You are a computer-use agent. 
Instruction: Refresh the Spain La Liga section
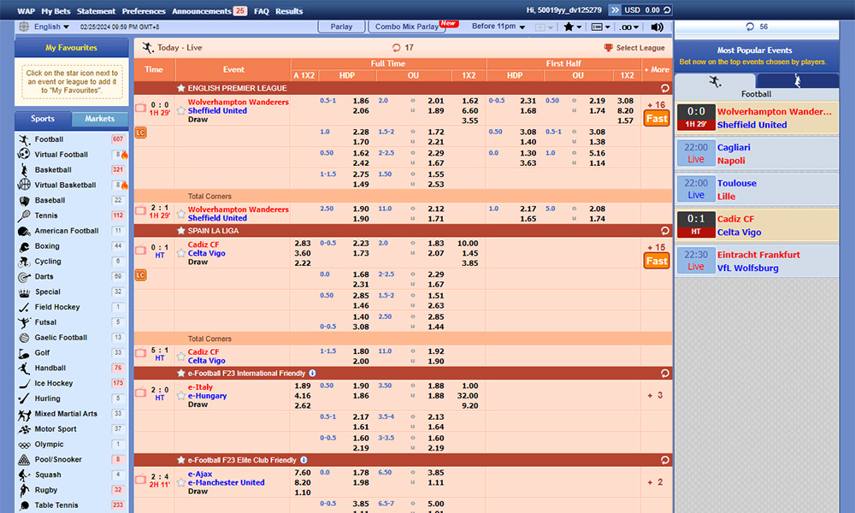(x=664, y=231)
